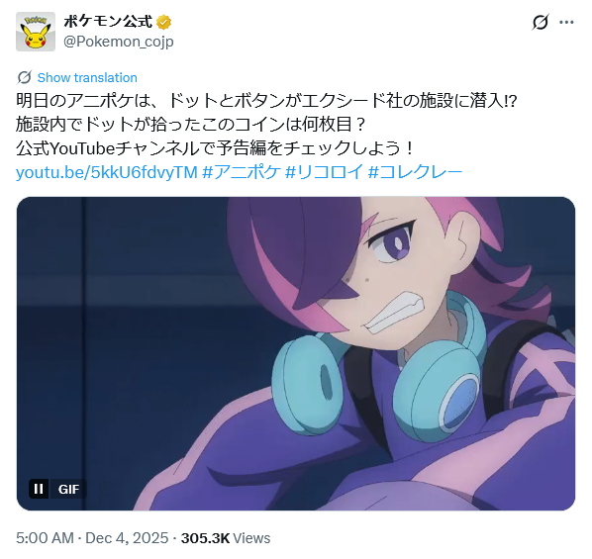This screenshot has height=559, width=592.
Task: Open the 5:00 AM timestamp link
Action: coord(45,538)
